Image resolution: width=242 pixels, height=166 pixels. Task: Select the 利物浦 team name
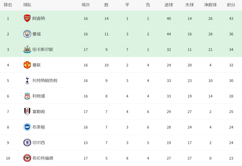click(39, 96)
